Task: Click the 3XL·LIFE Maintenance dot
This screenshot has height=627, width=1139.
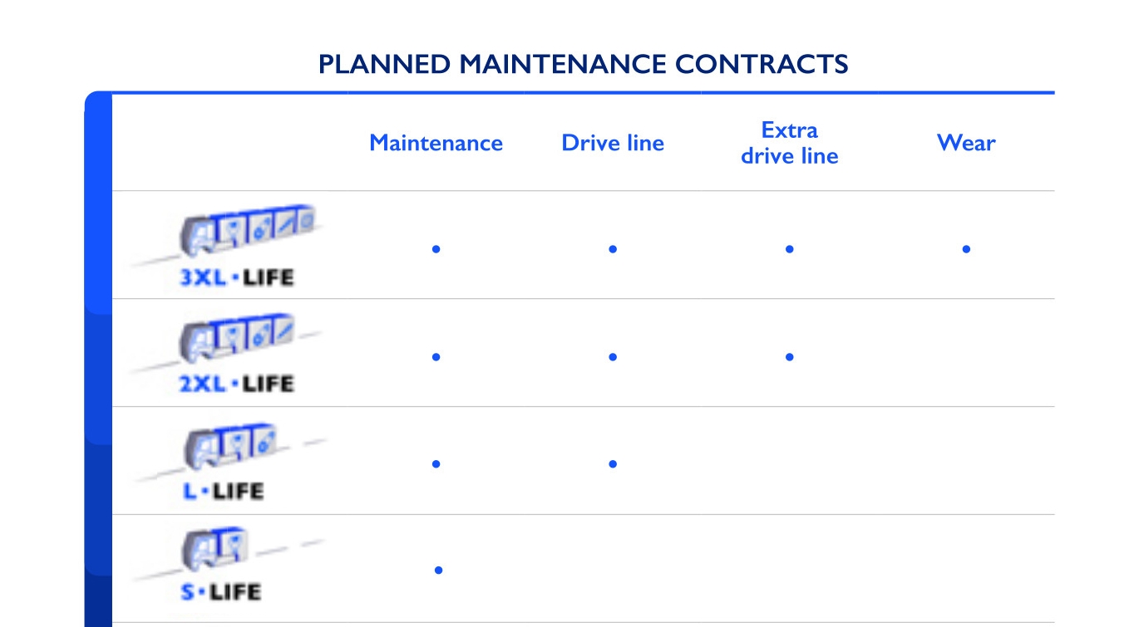Action: point(436,249)
